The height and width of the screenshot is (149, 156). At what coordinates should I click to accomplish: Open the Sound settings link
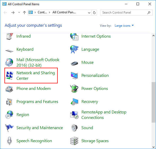click(x=87, y=128)
